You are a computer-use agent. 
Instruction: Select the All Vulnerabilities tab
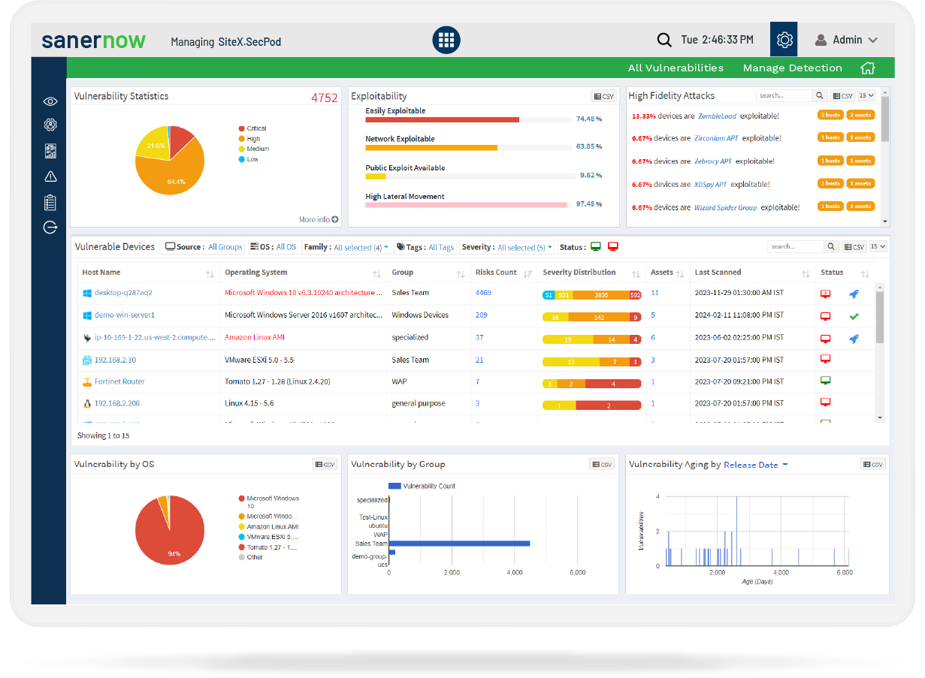[676, 68]
